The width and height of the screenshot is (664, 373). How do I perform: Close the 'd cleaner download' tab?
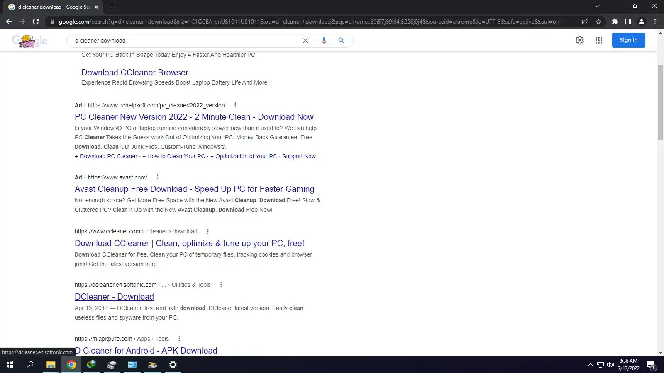pos(96,7)
